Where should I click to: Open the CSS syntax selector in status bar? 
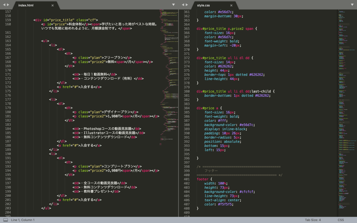click(x=341, y=220)
